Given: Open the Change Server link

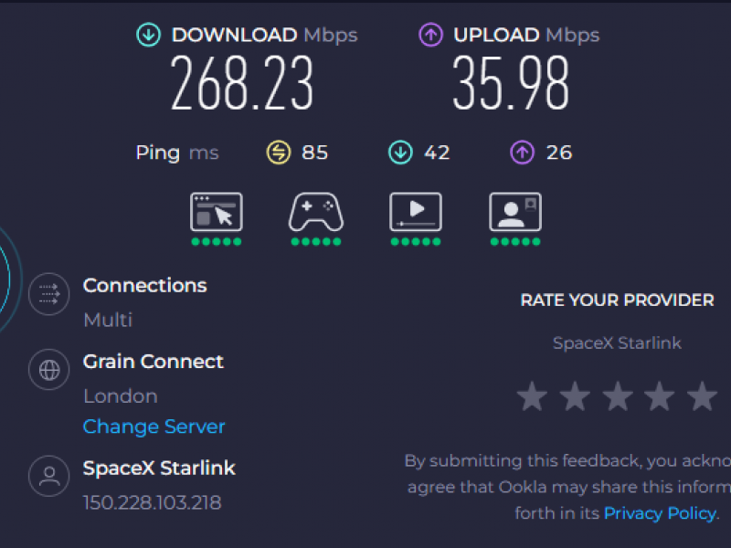Looking at the screenshot, I should (154, 427).
